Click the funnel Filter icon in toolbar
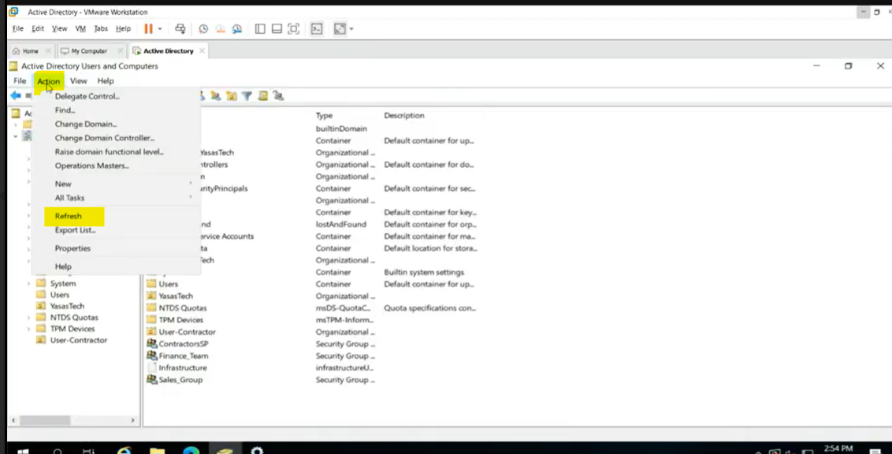 [x=247, y=96]
